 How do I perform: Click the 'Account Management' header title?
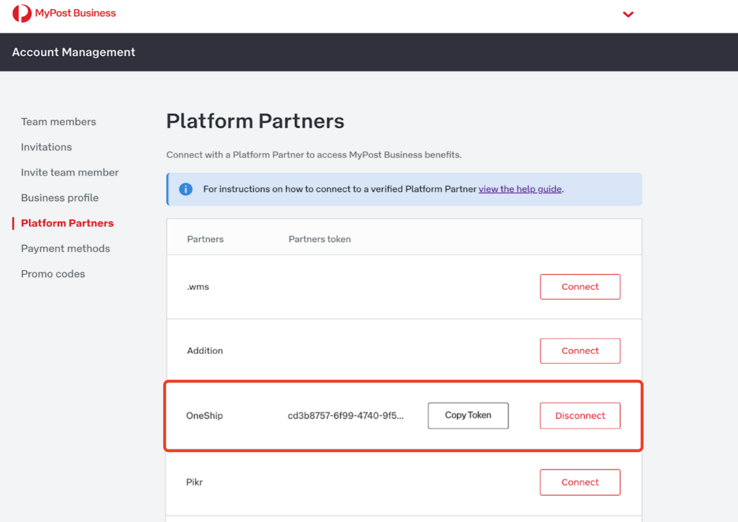[74, 52]
